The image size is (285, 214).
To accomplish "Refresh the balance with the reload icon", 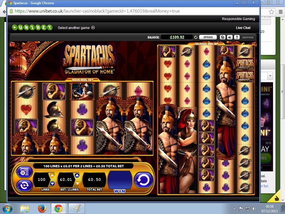I will point(196,37).
